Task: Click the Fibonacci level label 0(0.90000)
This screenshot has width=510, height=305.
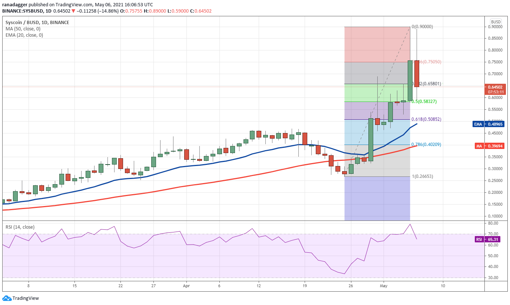Action: pyautogui.click(x=422, y=27)
